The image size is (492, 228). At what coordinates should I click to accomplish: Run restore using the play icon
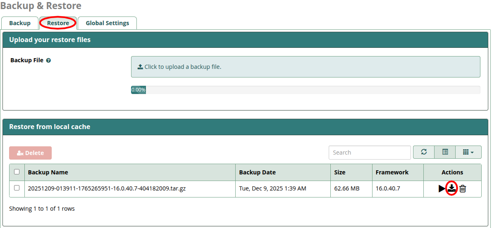(x=442, y=189)
